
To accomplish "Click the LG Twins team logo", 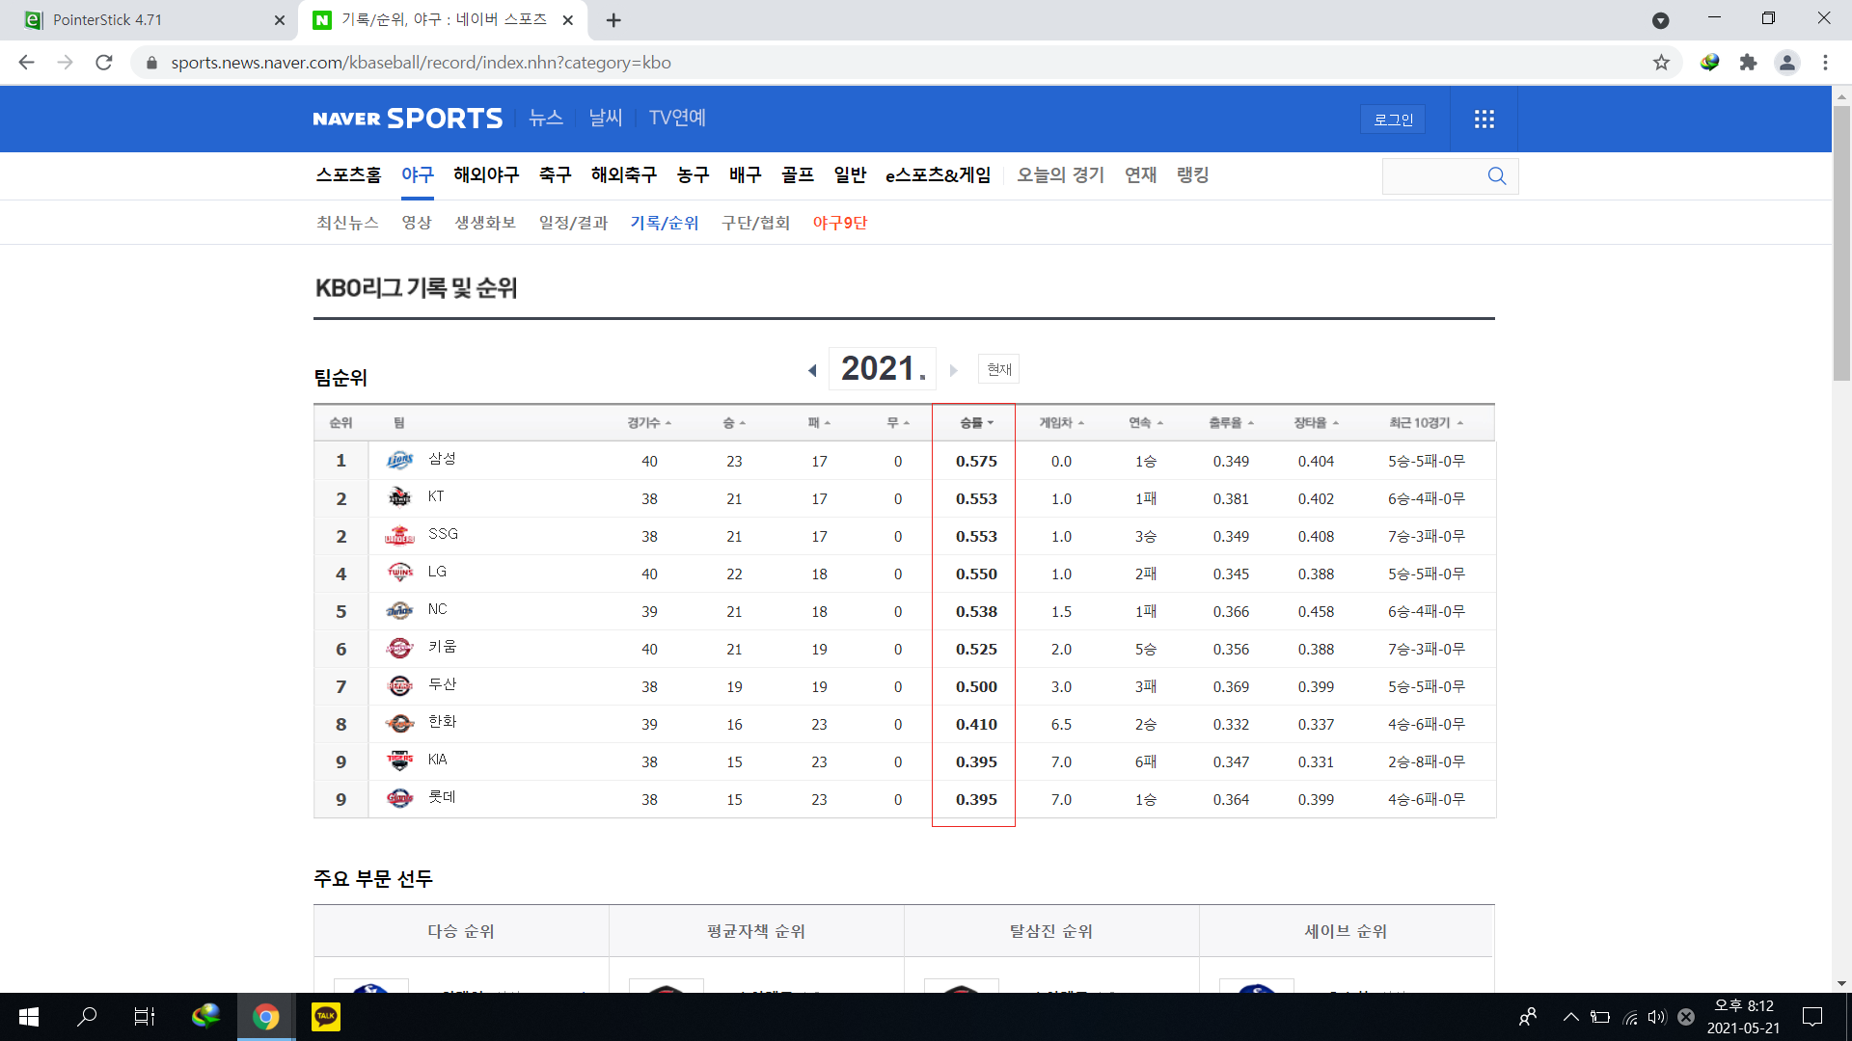I will [399, 573].
